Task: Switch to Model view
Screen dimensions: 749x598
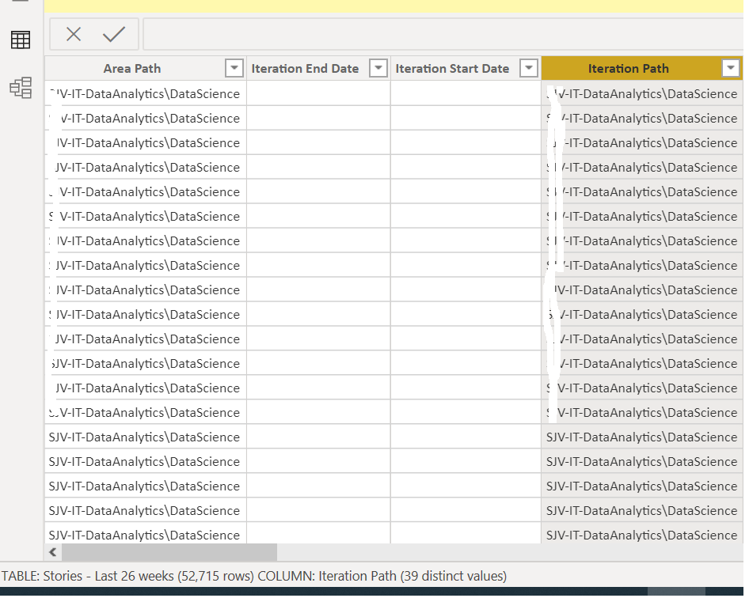Action: 21,89
